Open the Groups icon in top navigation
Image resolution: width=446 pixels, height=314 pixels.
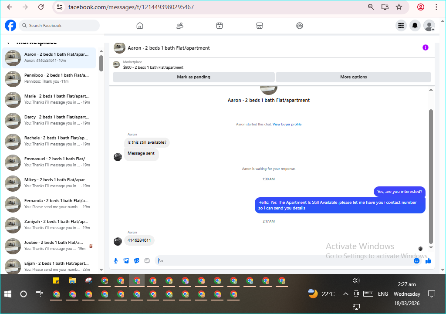coord(300,26)
